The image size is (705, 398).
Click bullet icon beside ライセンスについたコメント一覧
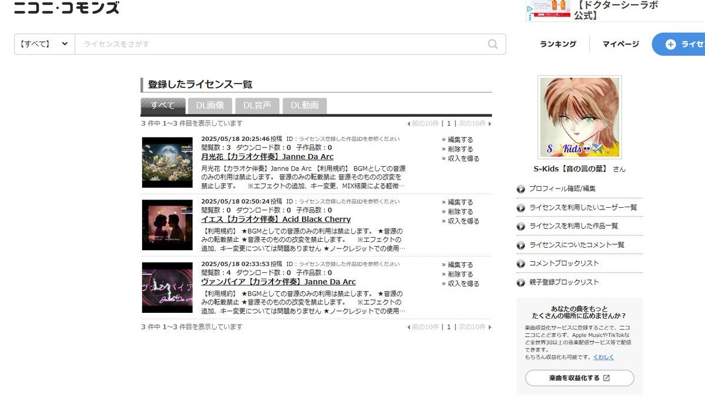coord(521,245)
